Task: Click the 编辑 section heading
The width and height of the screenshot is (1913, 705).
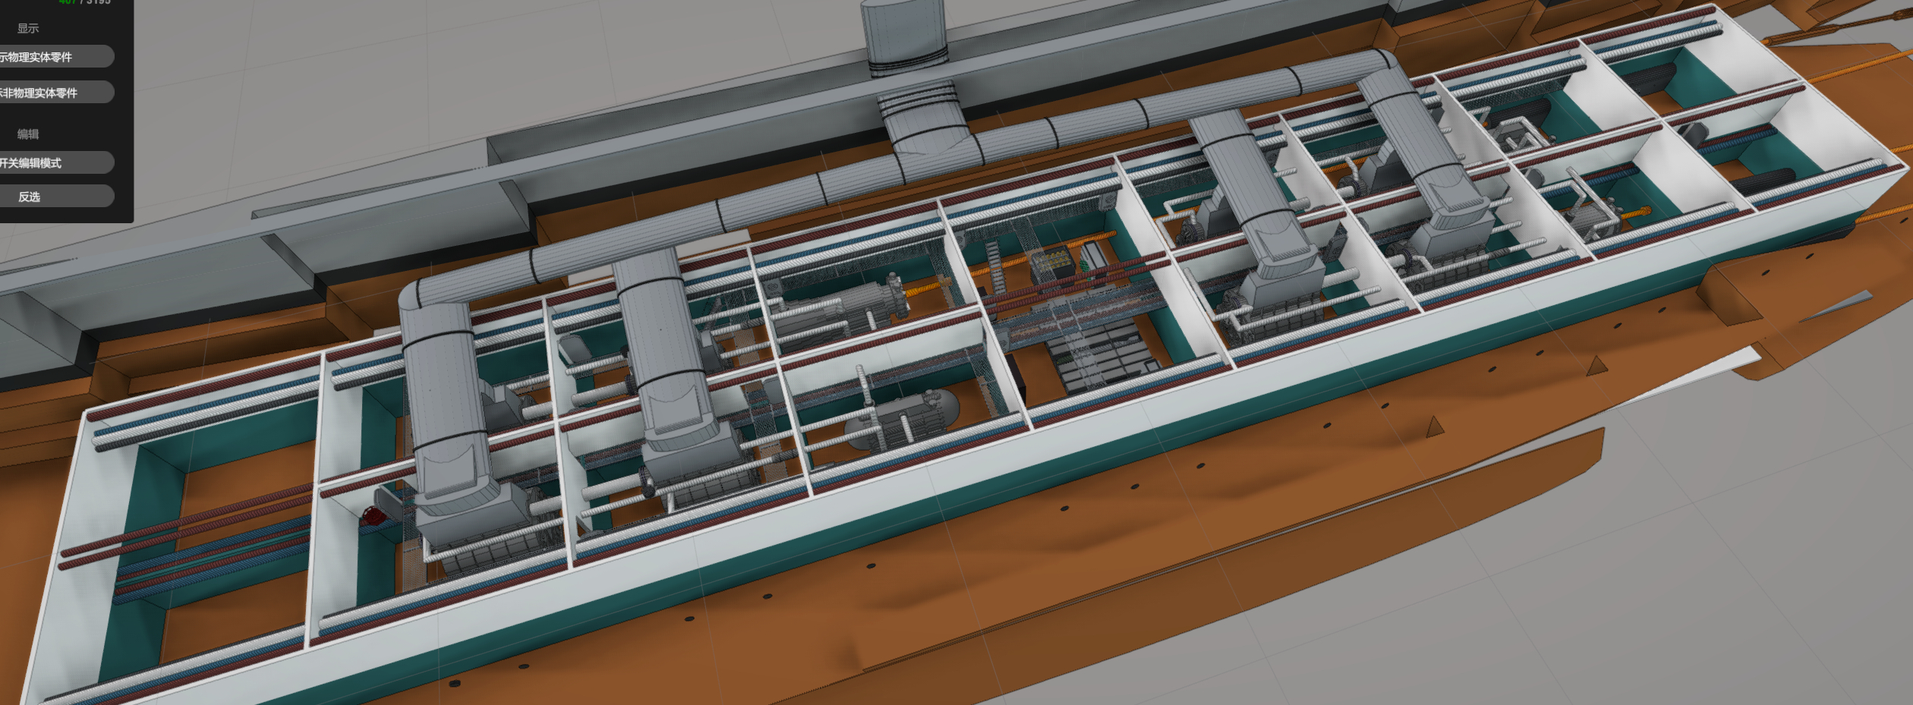Action: coord(28,134)
